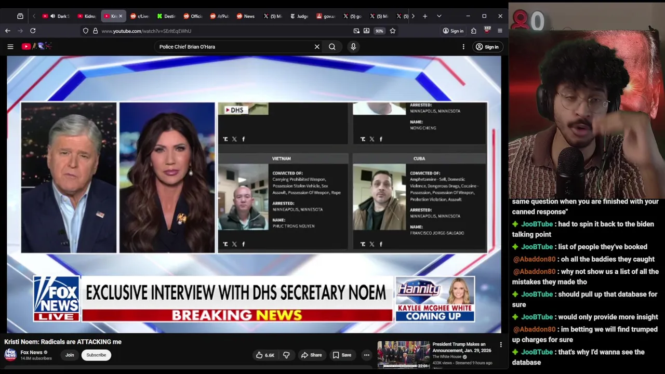Viewport: 665px width, 374px height.
Task: Open the Firefox application hamburger menu
Action: pyautogui.click(x=500, y=31)
